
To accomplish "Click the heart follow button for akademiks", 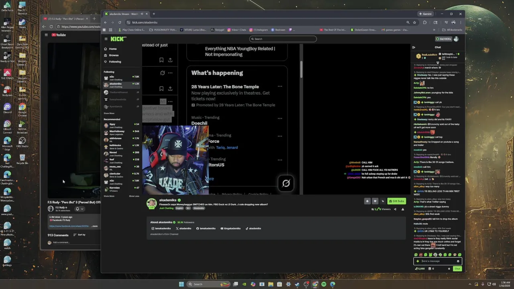I will point(375,201).
